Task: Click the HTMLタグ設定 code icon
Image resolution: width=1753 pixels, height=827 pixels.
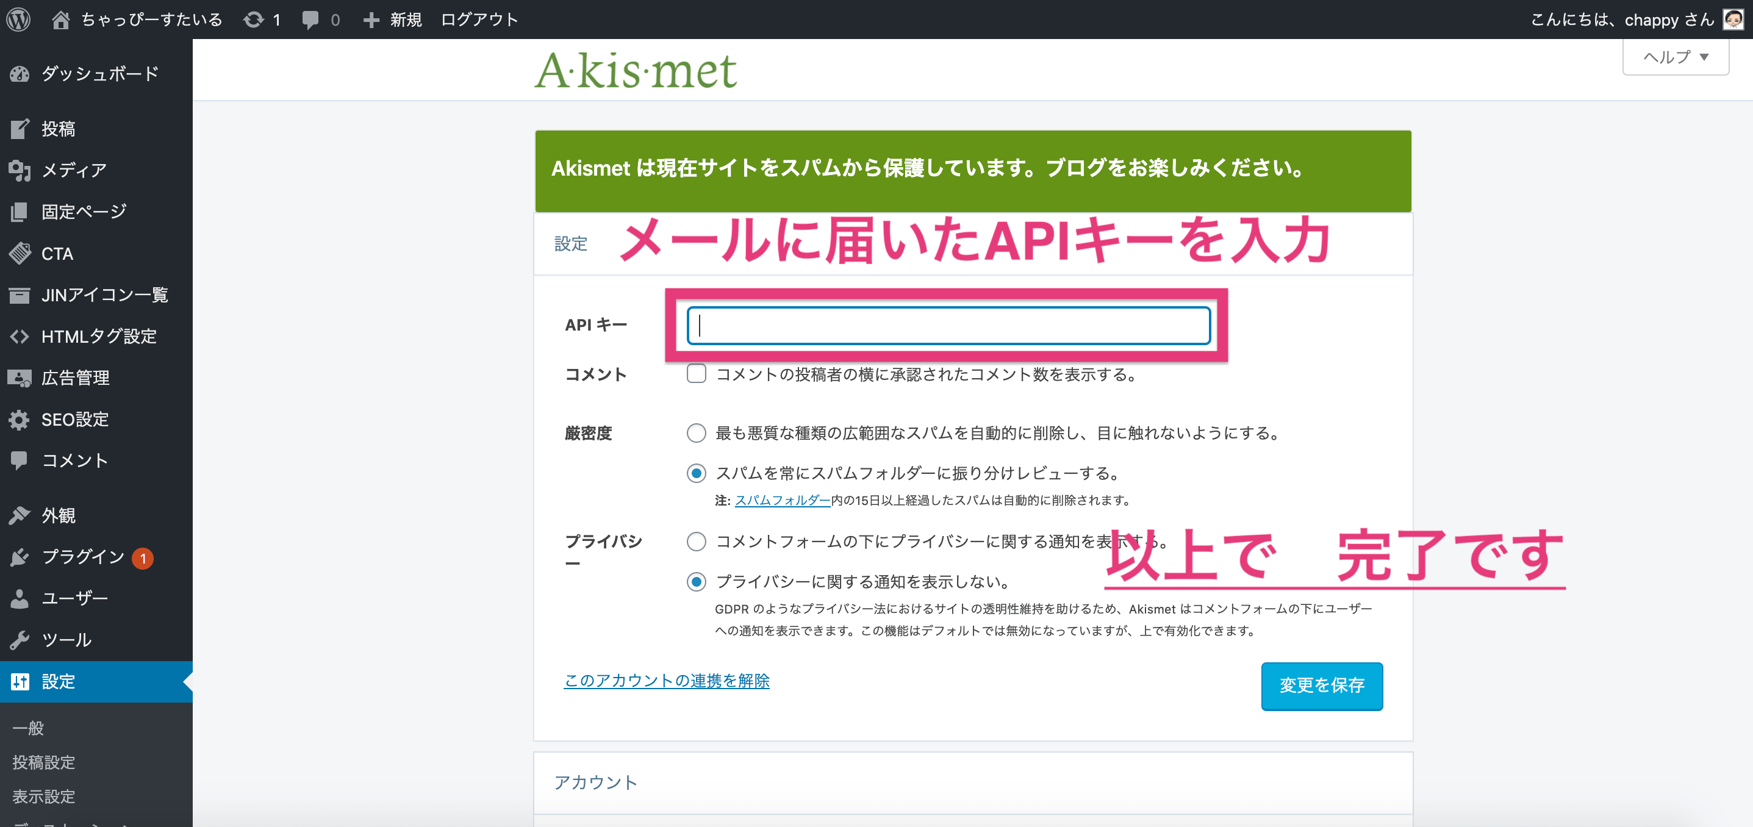Action: coord(20,336)
